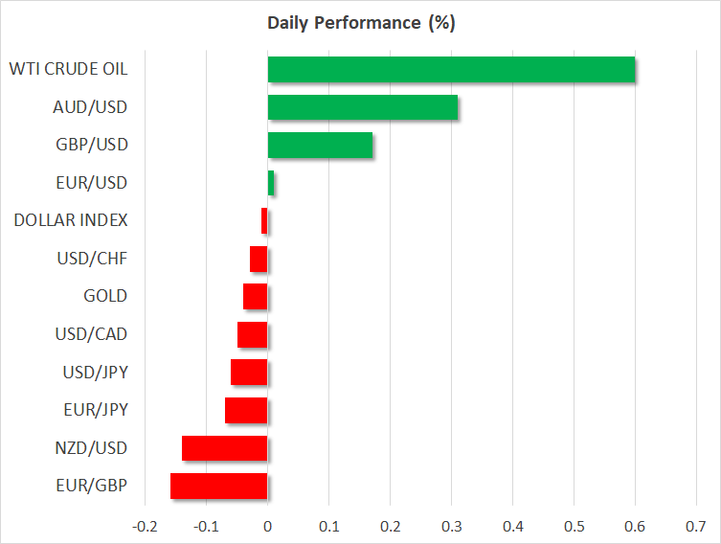Click the DOLLAR INDEX axis label
This screenshot has width=721, height=544.
[71, 221]
